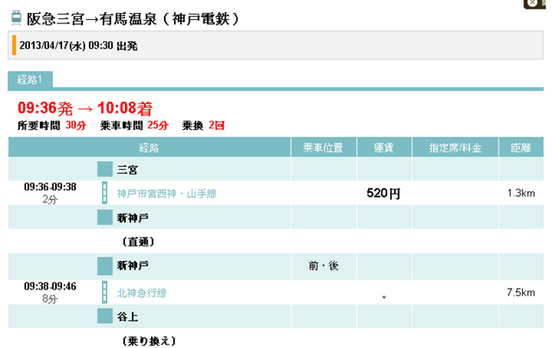Click the 09:36発 departure time heading

46,108
